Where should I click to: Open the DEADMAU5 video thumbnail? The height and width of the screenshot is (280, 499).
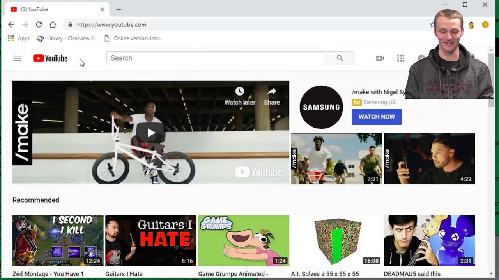pyautogui.click(x=429, y=240)
